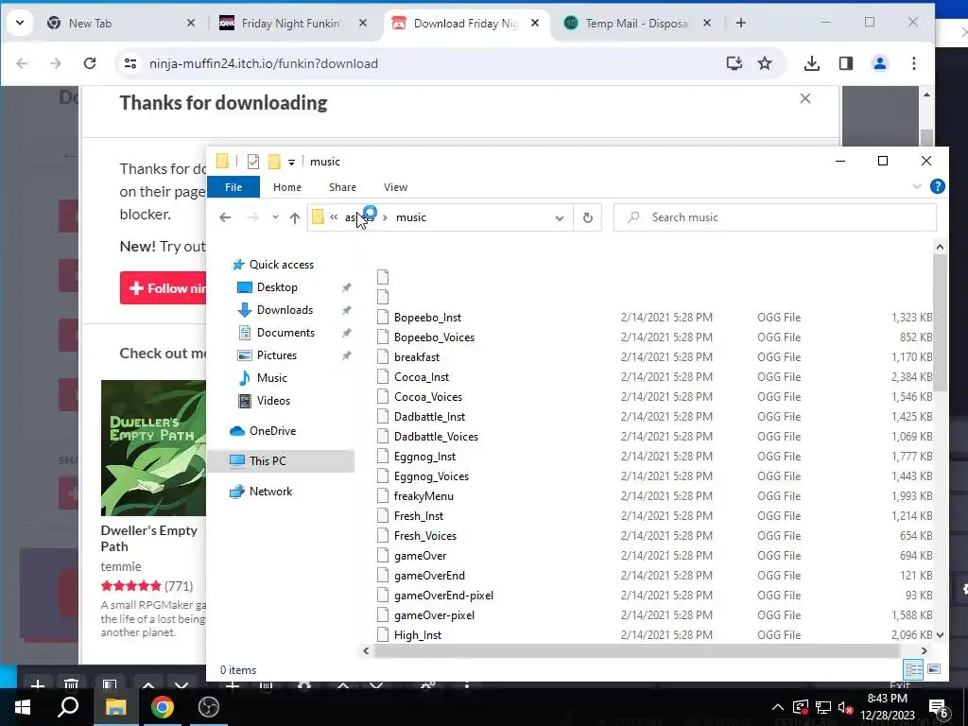
Task: Select gameOverEnd-pixel file
Action: (x=443, y=596)
